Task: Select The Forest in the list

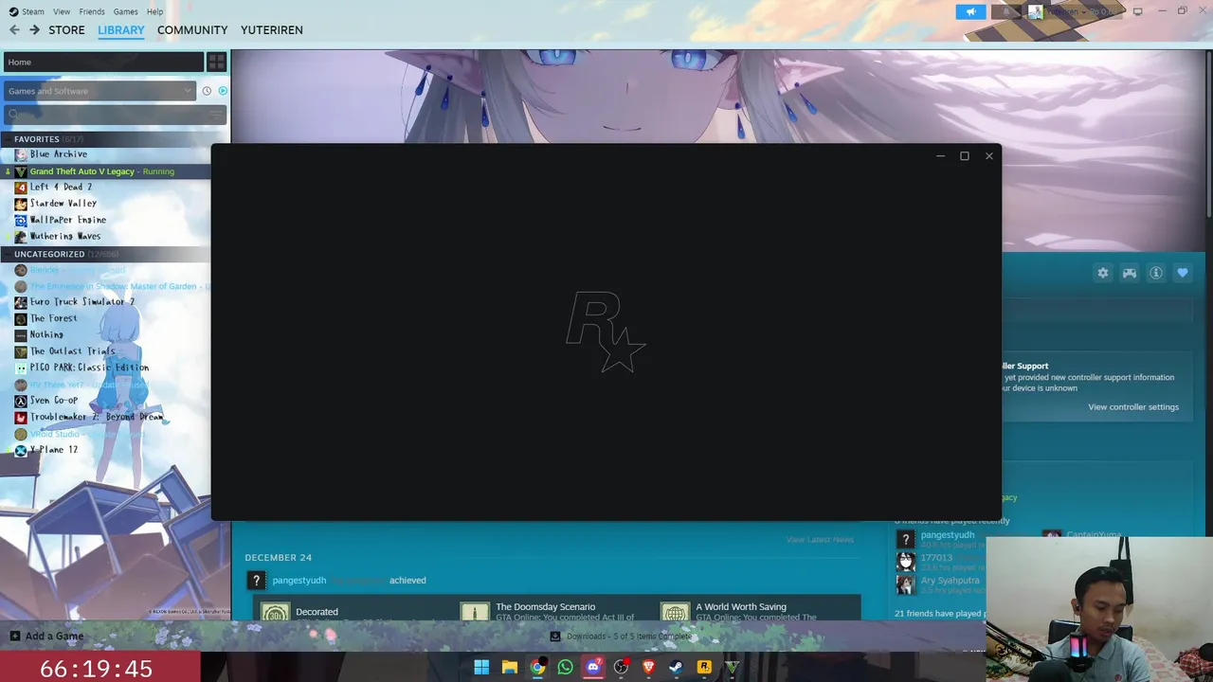Action: pyautogui.click(x=53, y=318)
